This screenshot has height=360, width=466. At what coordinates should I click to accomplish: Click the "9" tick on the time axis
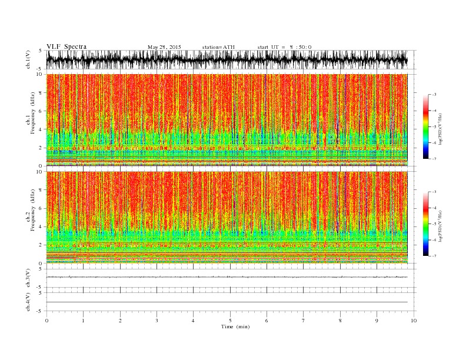[x=377, y=321]
